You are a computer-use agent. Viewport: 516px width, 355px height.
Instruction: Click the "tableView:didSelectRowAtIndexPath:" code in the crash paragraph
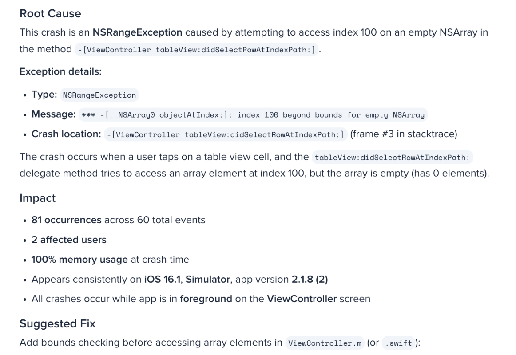[392, 158]
